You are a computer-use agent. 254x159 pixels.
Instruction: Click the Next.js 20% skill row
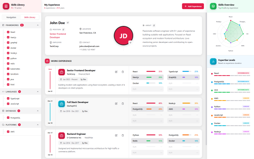coord(147,77)
